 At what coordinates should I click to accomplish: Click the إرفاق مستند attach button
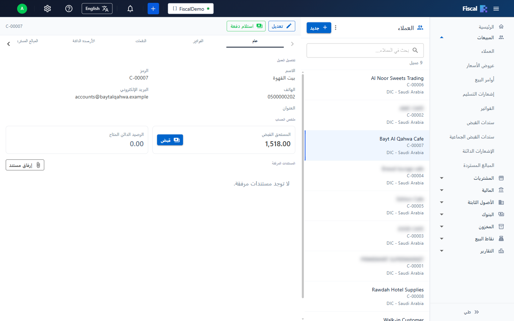[x=25, y=165]
